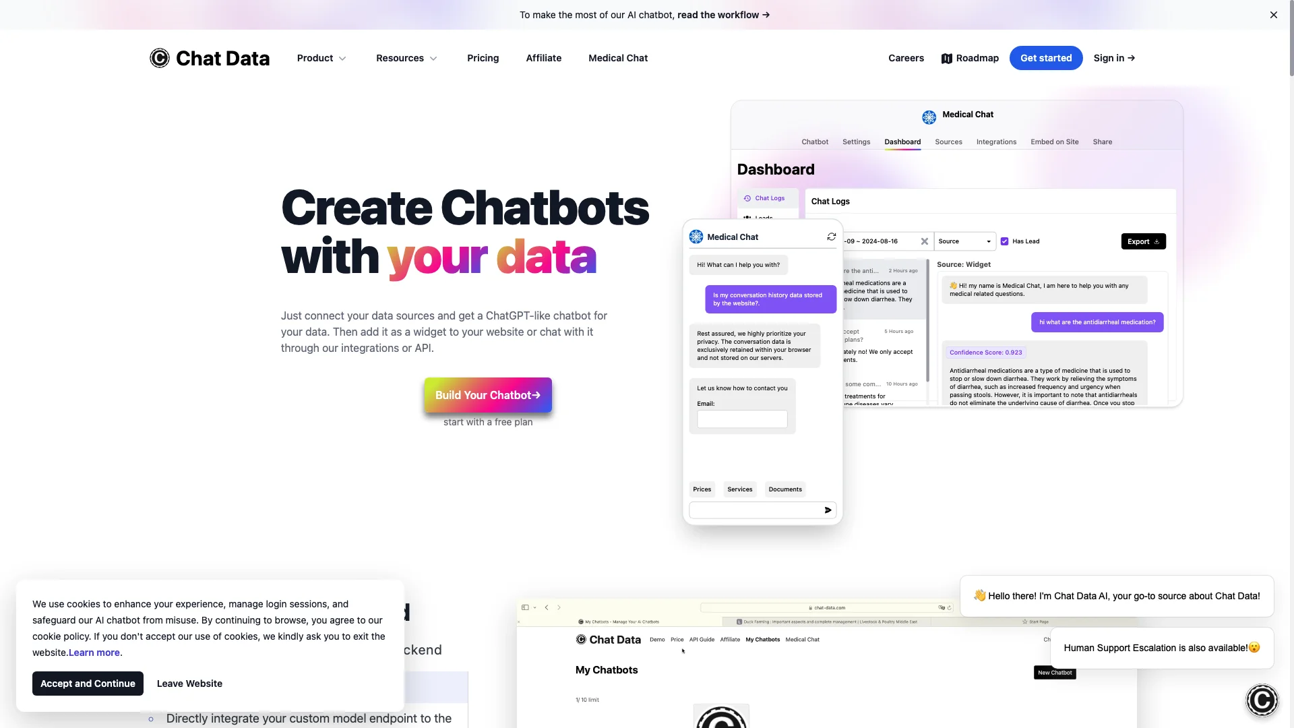
Task: Expand the Product navigation dropdown
Action: pyautogui.click(x=320, y=58)
